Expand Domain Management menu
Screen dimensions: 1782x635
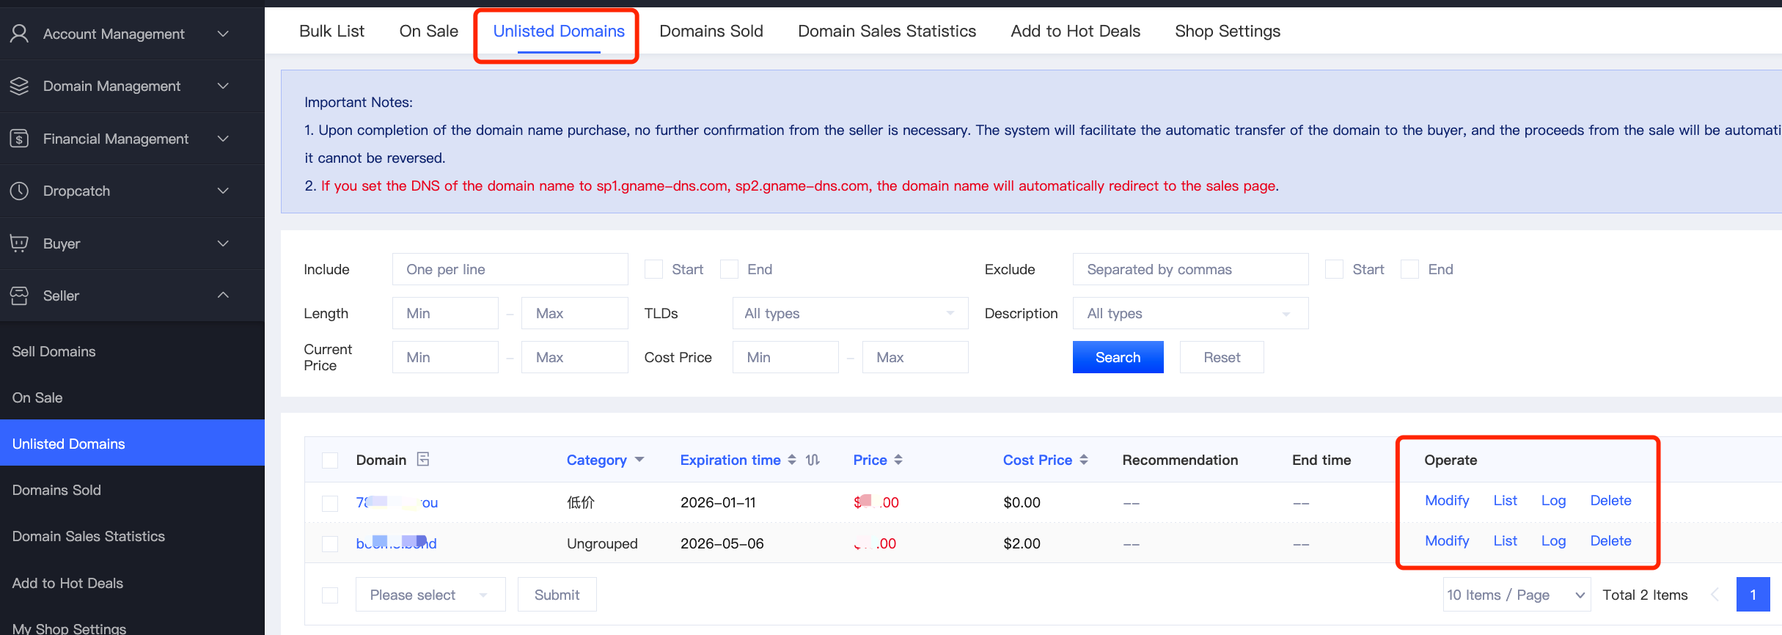pos(223,86)
